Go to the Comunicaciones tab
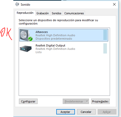The image size is (121, 117). [x=74, y=13]
